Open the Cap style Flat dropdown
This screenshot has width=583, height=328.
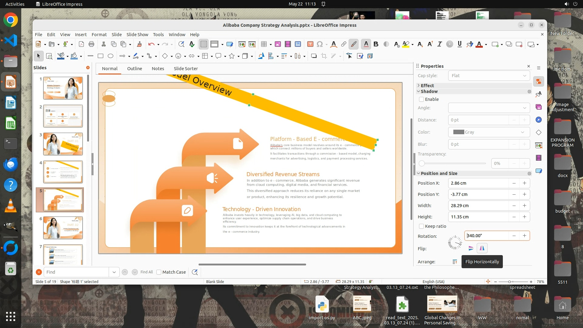[489, 76]
